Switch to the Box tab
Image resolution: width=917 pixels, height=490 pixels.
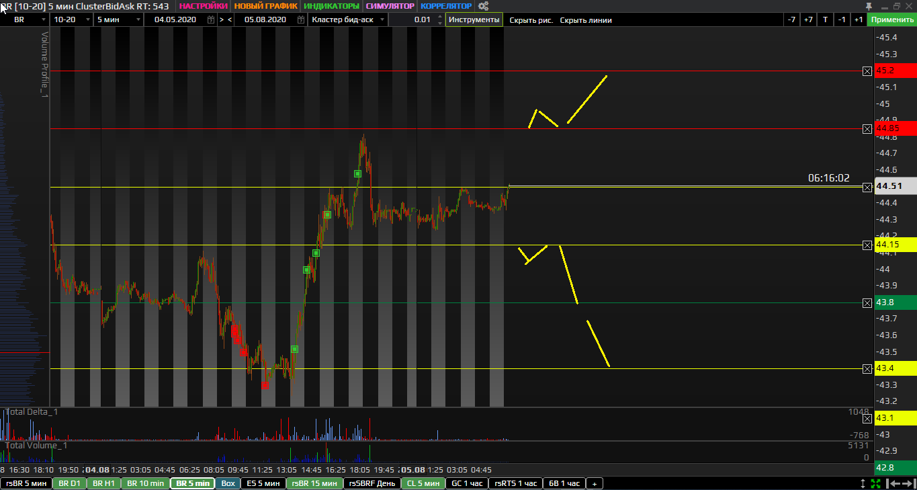click(228, 483)
